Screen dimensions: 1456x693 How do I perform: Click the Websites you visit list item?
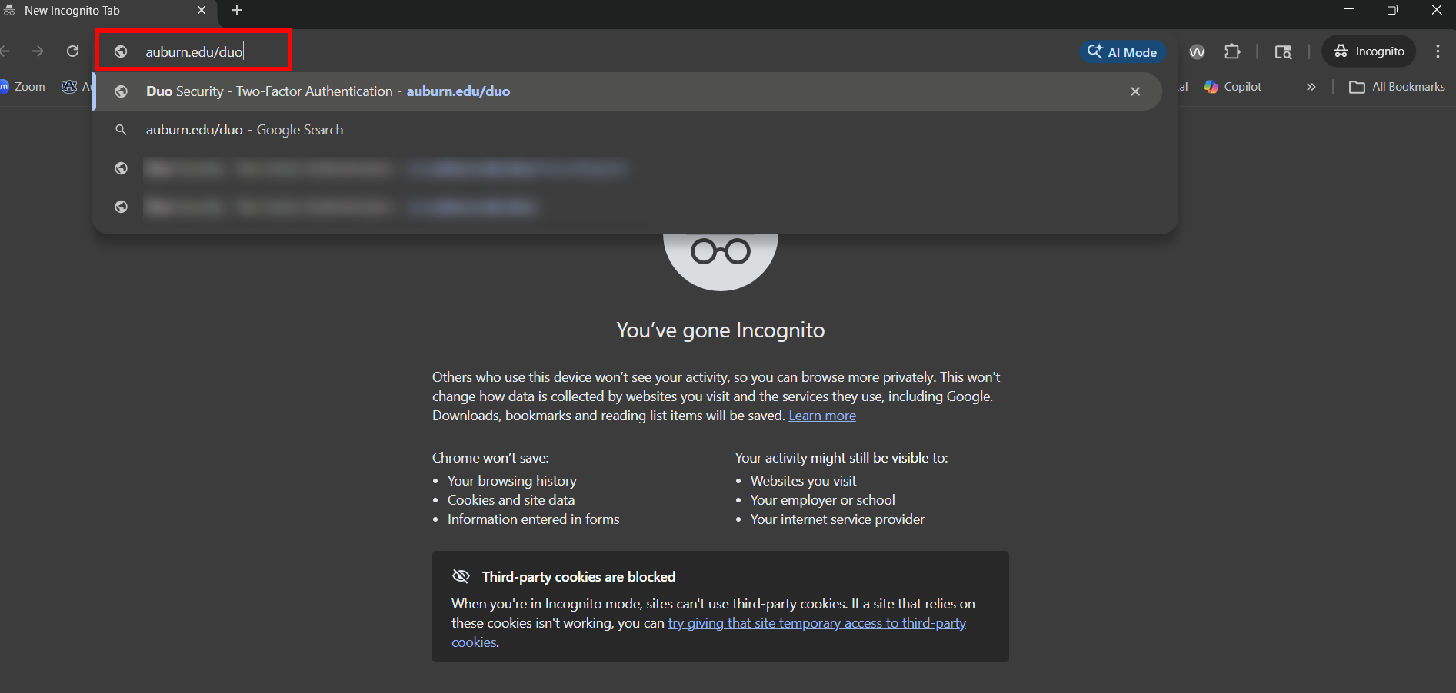click(x=804, y=481)
